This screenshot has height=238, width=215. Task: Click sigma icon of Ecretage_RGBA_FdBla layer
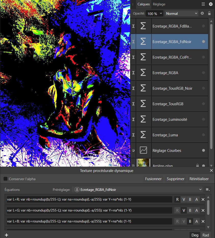point(143,26)
